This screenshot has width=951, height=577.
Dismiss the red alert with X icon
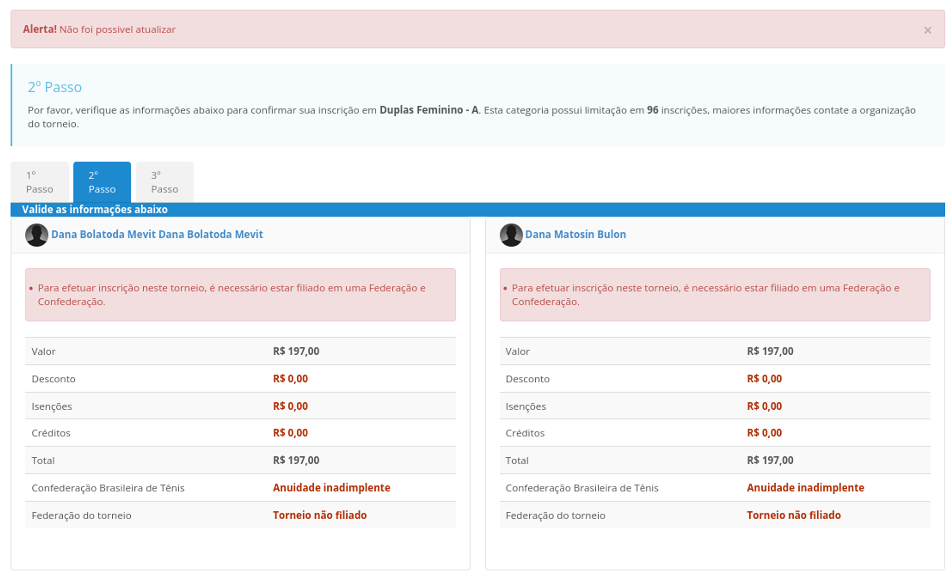[x=927, y=30]
